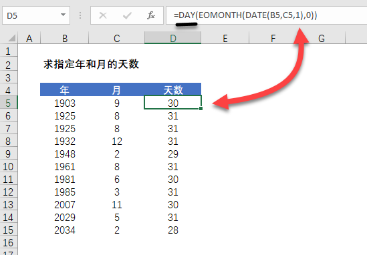Click the cancel (X) formula button
The width and height of the screenshot is (367, 255).
pyautogui.click(x=103, y=15)
